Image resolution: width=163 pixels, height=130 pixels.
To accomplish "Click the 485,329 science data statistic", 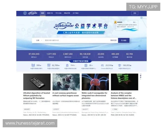I will [x=115, y=55].
